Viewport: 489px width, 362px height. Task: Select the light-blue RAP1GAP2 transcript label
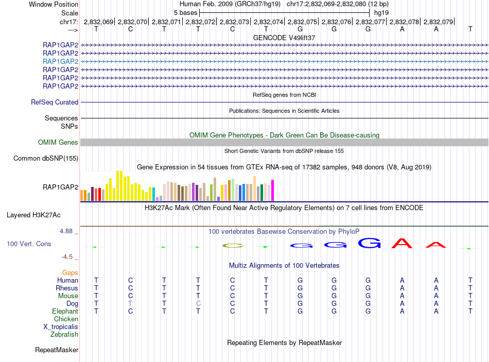pos(61,61)
